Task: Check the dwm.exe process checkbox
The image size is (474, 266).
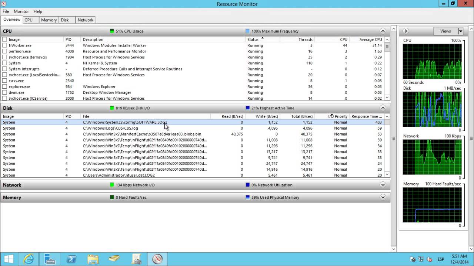Action: (4, 93)
